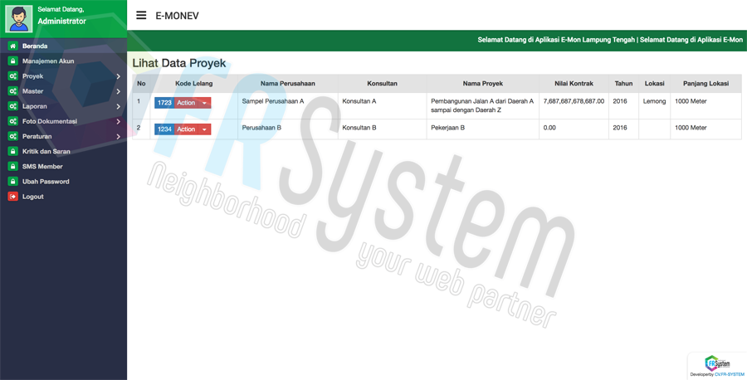Click the Master gears icon

point(12,91)
